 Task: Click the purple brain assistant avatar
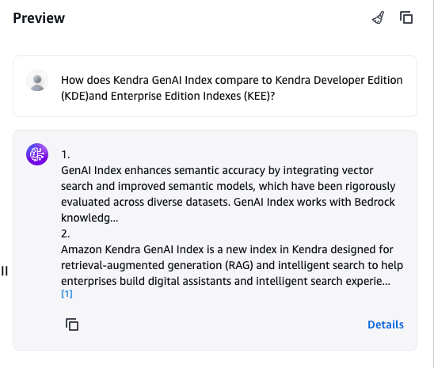coord(37,154)
